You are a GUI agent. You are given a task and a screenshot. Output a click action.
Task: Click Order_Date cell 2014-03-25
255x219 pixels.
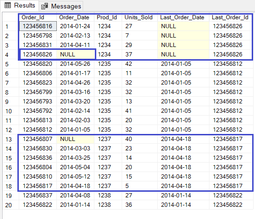point(75,158)
